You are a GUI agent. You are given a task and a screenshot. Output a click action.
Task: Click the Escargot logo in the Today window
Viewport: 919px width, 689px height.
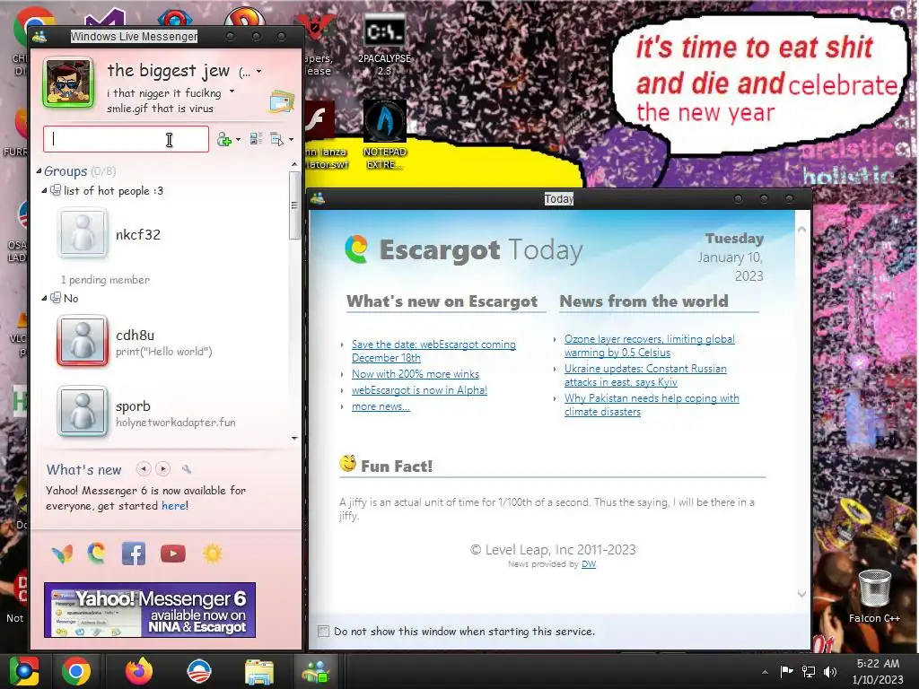[356, 249]
